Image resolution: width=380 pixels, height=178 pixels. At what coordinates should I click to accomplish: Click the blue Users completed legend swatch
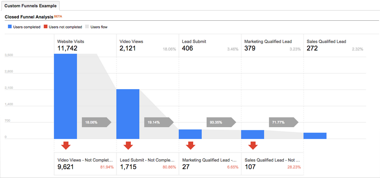click(10, 27)
